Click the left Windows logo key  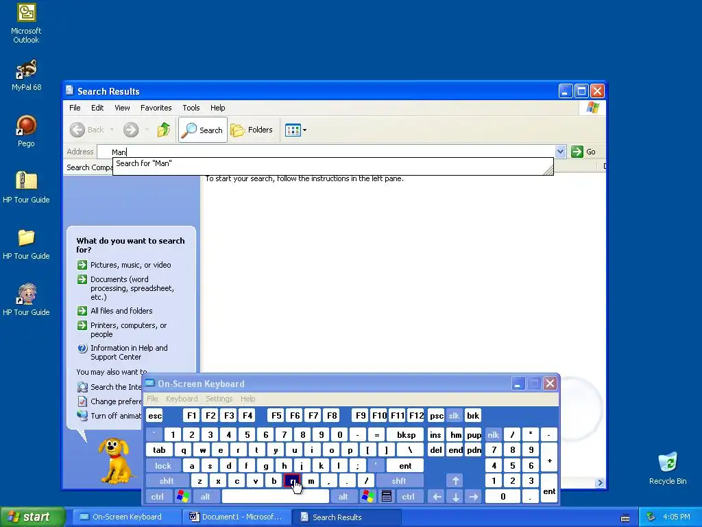(182, 497)
